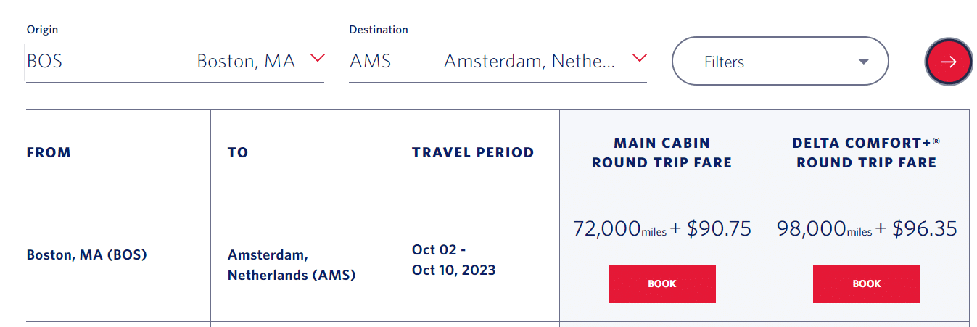
Task: Click the AMS destination code field
Action: coord(370,62)
